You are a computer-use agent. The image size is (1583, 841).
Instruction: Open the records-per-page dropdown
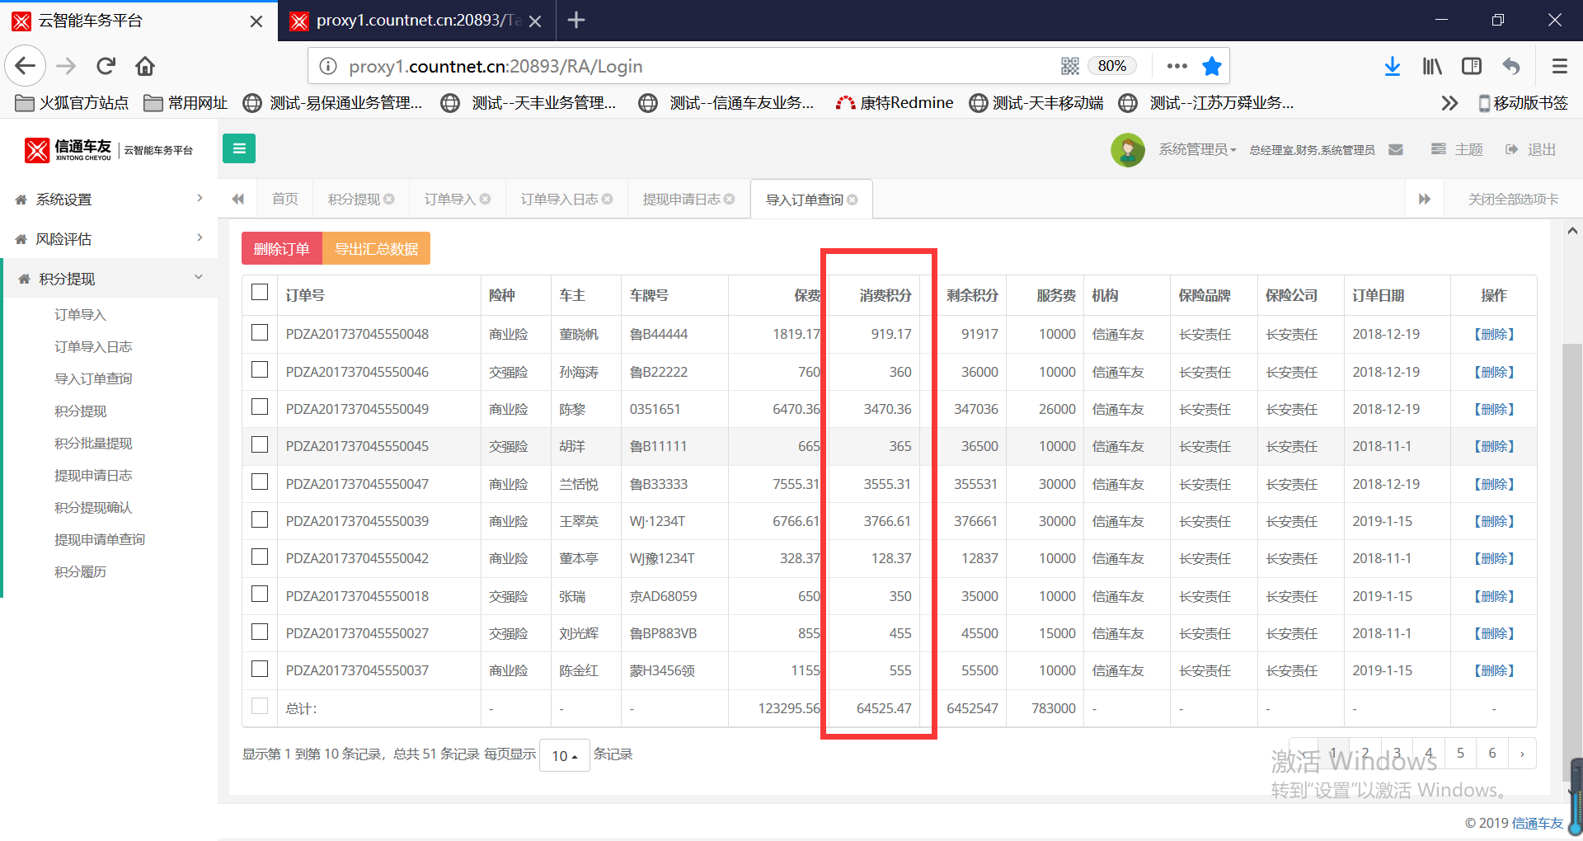564,755
